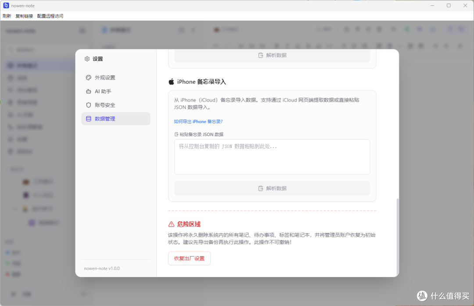Minimize the nowen-note window
Image resolution: width=474 pixels, height=306 pixels.
[432, 5]
